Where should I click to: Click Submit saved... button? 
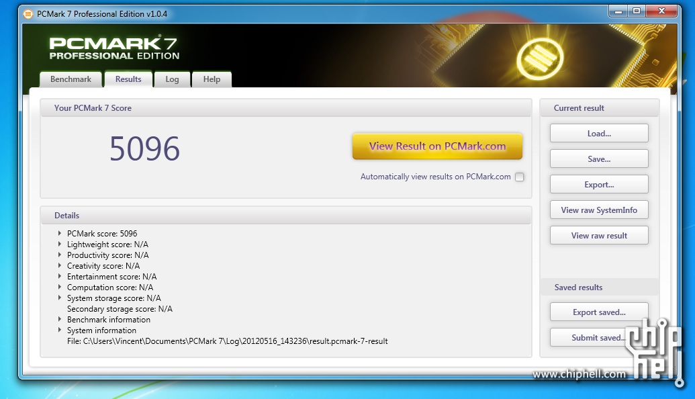599,337
